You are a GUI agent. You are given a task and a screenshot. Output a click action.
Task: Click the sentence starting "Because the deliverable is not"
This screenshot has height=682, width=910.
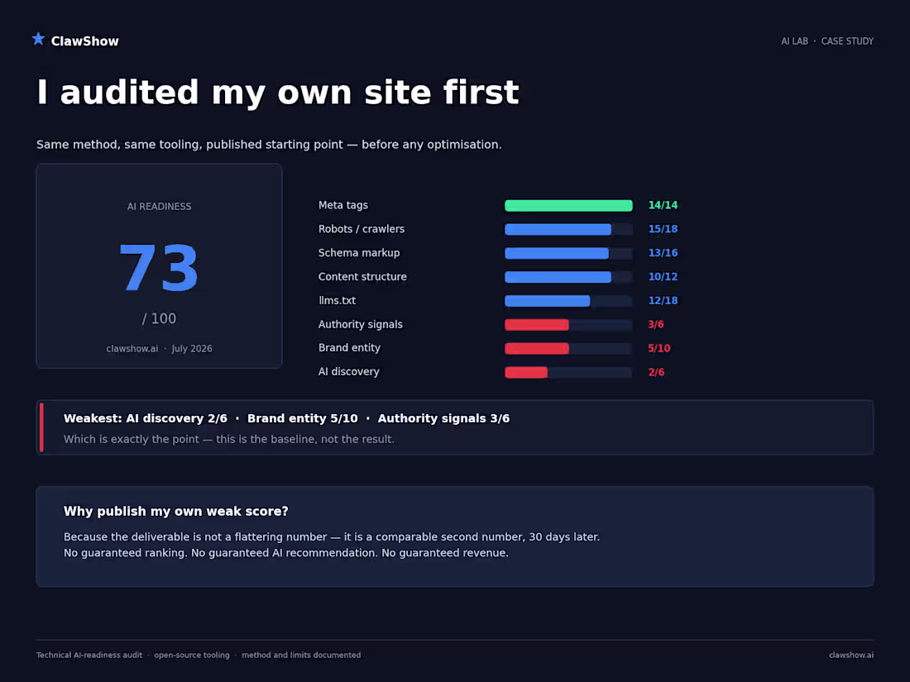[x=332, y=537]
